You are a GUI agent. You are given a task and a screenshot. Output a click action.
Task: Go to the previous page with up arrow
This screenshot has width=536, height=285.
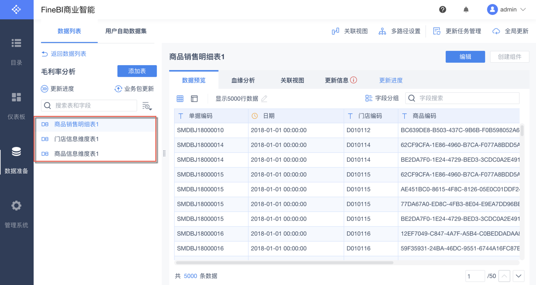504,276
